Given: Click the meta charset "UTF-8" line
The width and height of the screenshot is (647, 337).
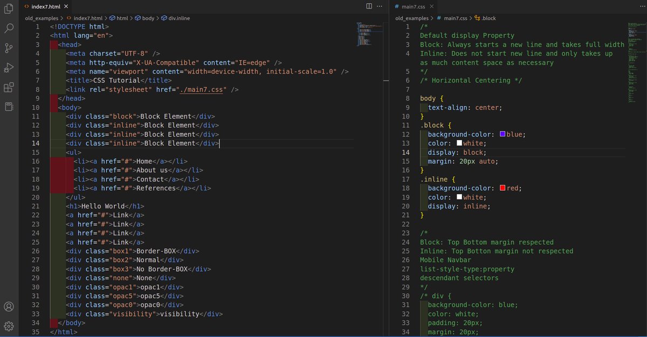Looking at the screenshot, I should (x=113, y=53).
